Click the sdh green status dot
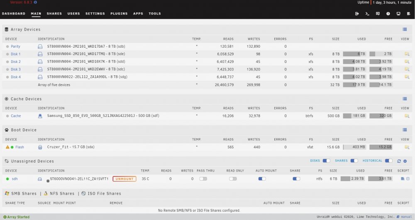Screen dimensions: 415x220 7,179
